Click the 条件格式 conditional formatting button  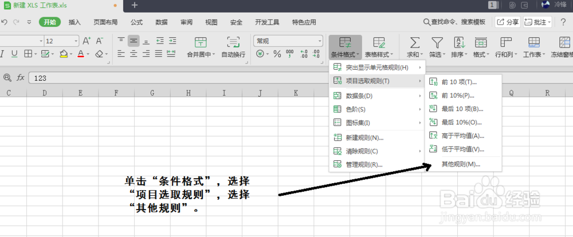click(345, 47)
